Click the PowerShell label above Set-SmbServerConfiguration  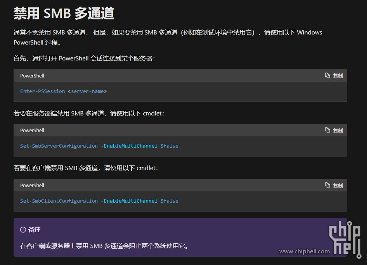pyautogui.click(x=32, y=131)
